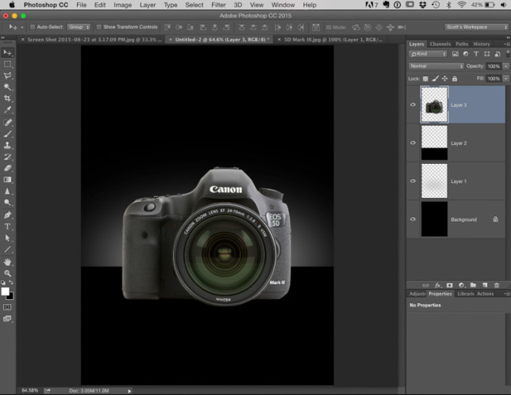The width and height of the screenshot is (511, 395).
Task: Open the Image menu
Action: click(x=122, y=5)
